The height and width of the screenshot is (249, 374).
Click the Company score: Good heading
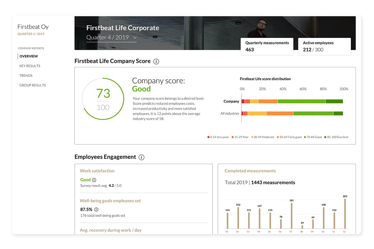pyautogui.click(x=158, y=85)
